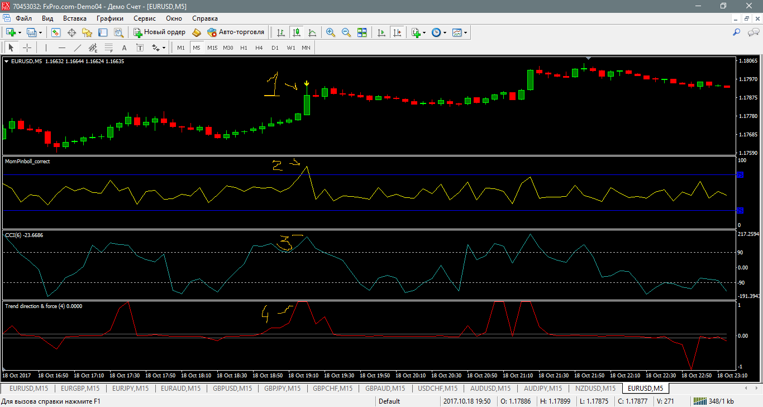
Task: Switch to line chart mode
Action: (312, 32)
